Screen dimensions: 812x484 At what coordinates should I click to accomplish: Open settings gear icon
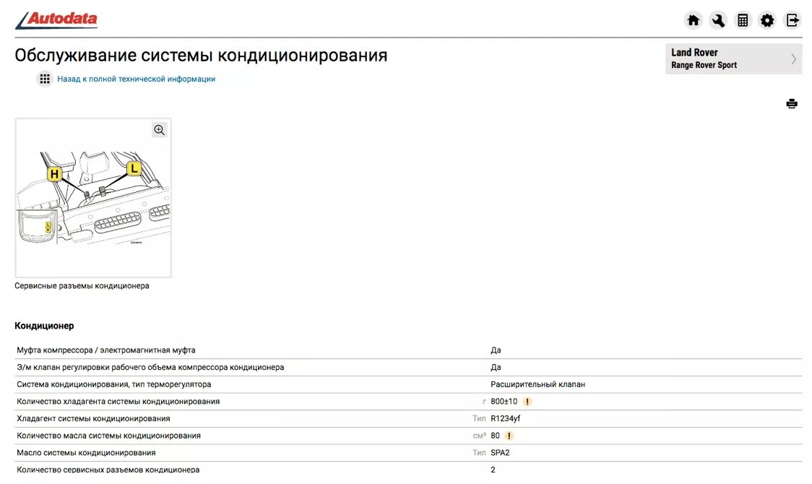(767, 20)
